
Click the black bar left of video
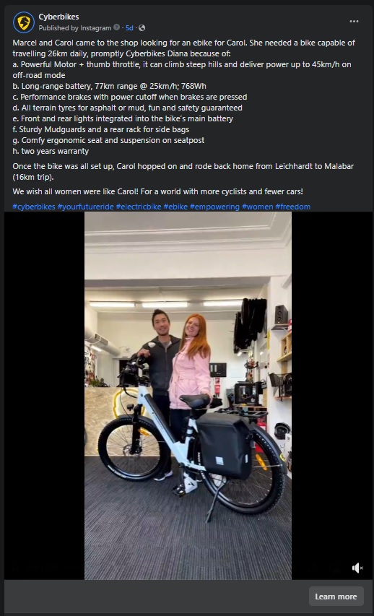pyautogui.click(x=44, y=396)
